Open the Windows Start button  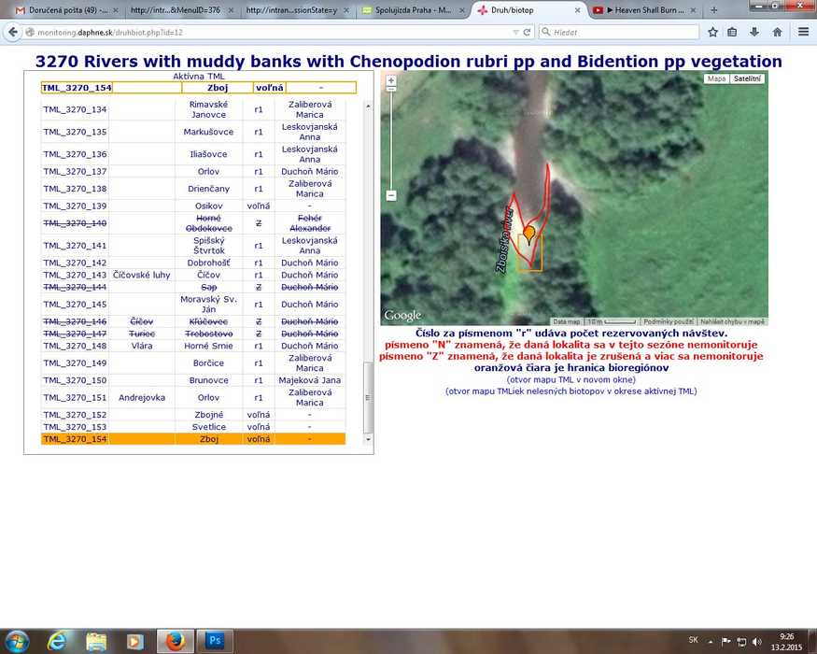tap(16, 640)
